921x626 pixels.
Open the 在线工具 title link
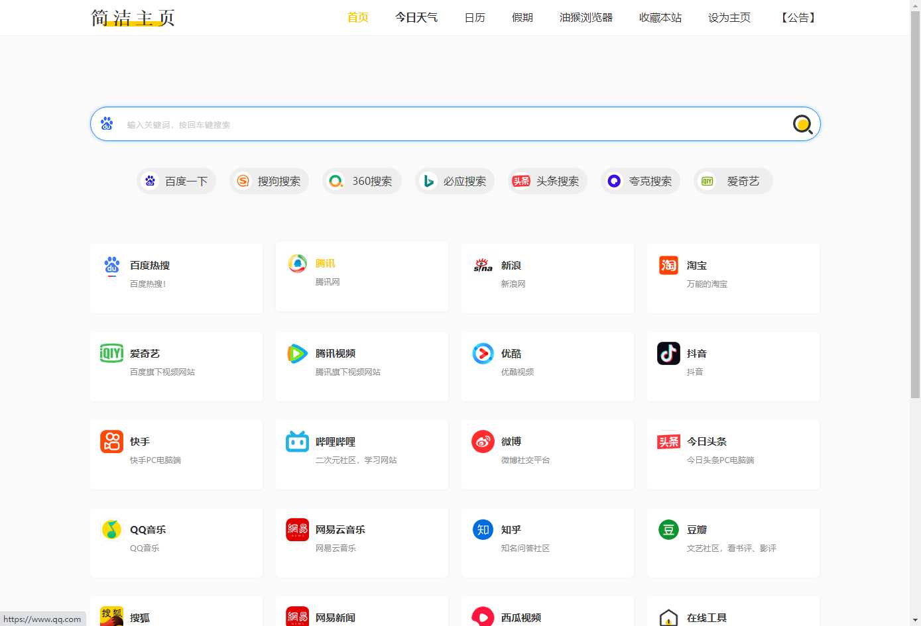point(707,617)
